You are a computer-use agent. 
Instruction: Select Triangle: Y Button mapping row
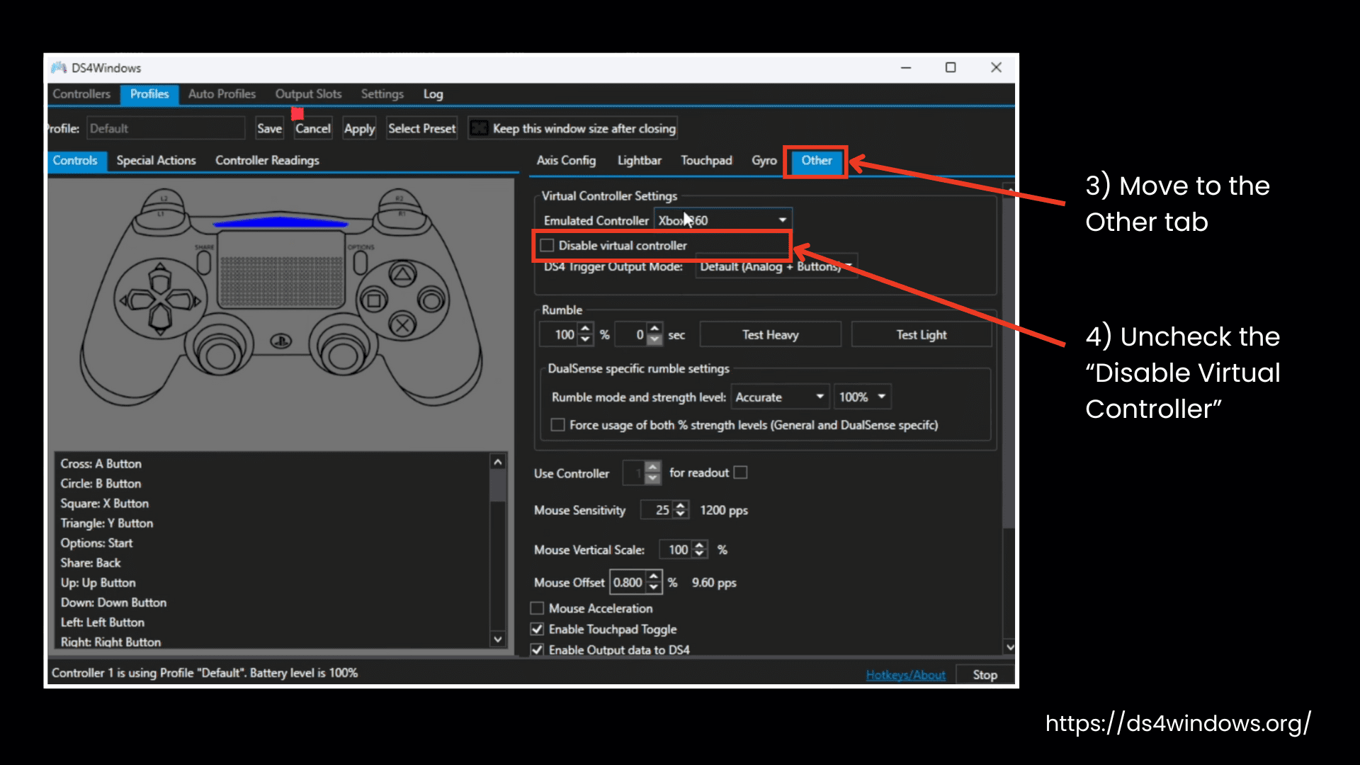pos(273,523)
